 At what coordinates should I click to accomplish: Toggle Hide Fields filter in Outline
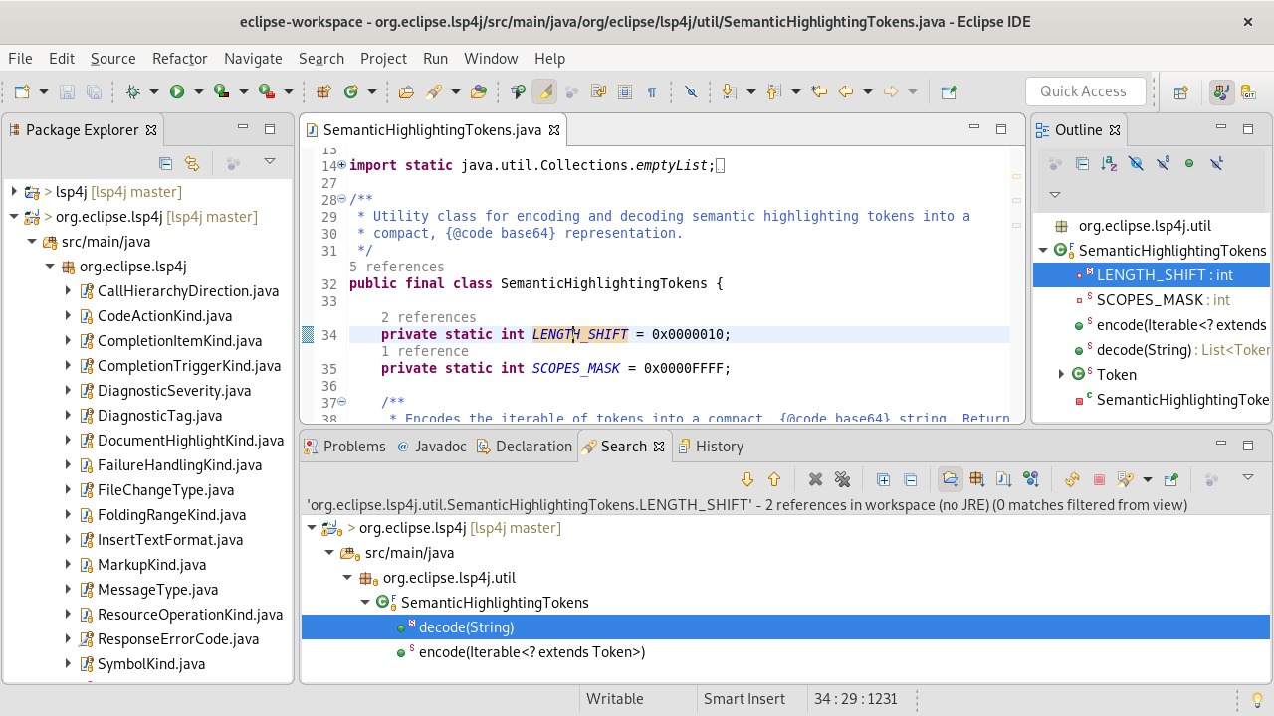click(x=1136, y=164)
